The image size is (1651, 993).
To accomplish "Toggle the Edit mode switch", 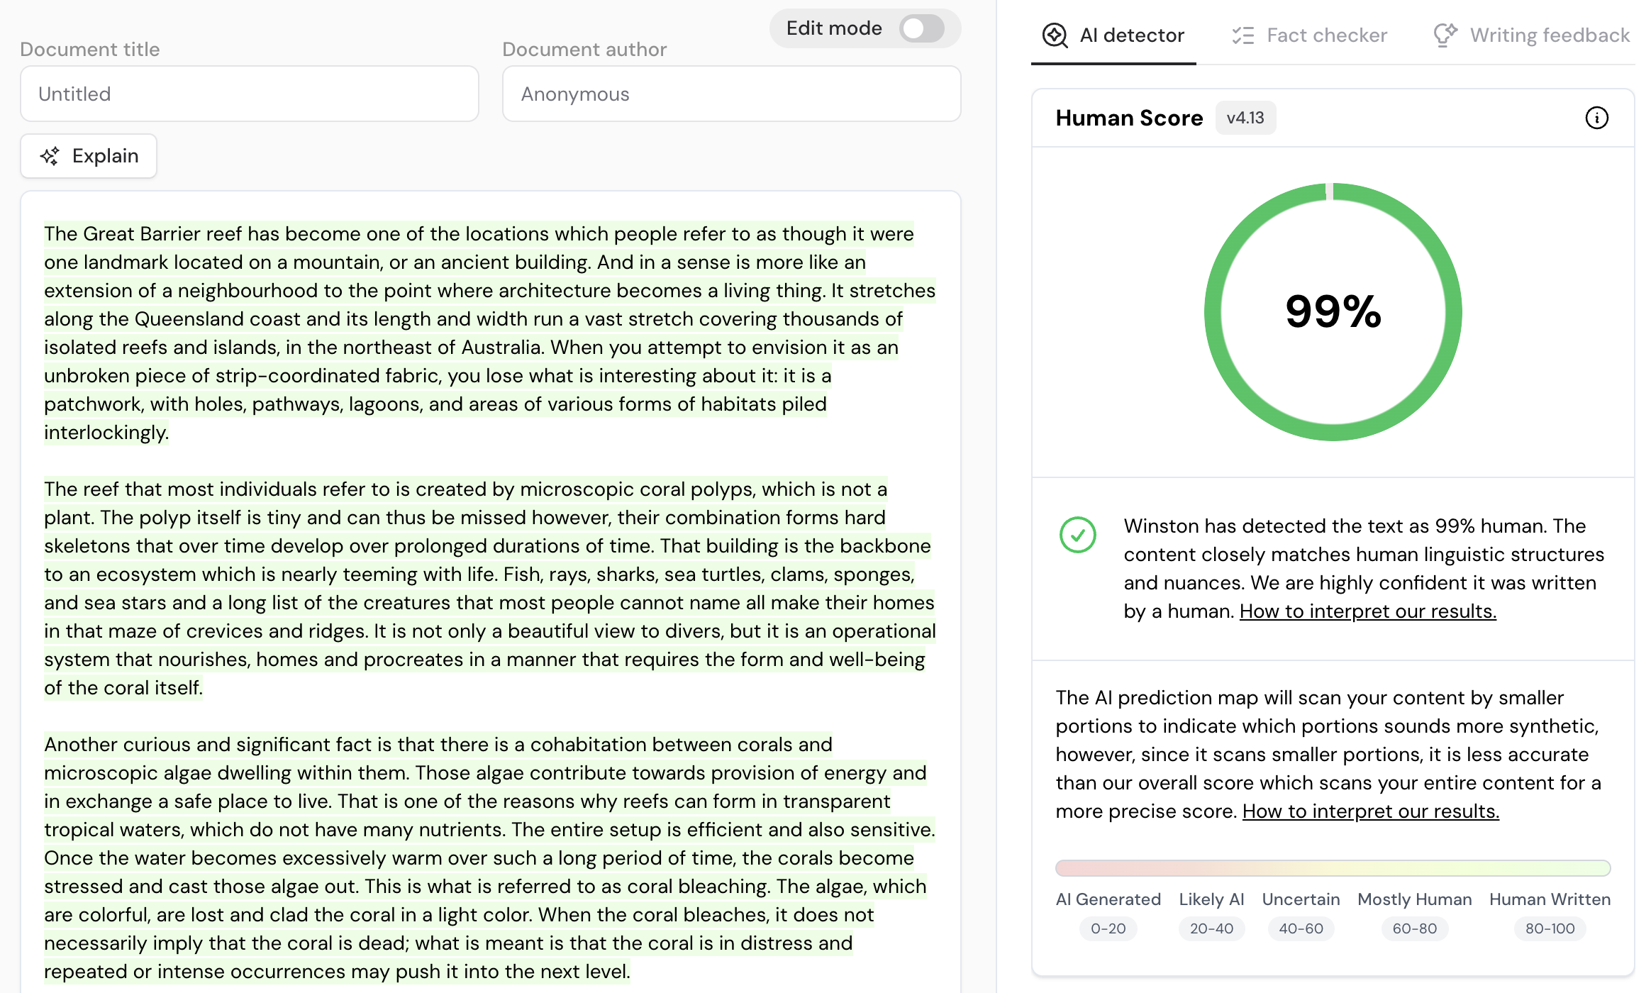I will pyautogui.click(x=921, y=29).
